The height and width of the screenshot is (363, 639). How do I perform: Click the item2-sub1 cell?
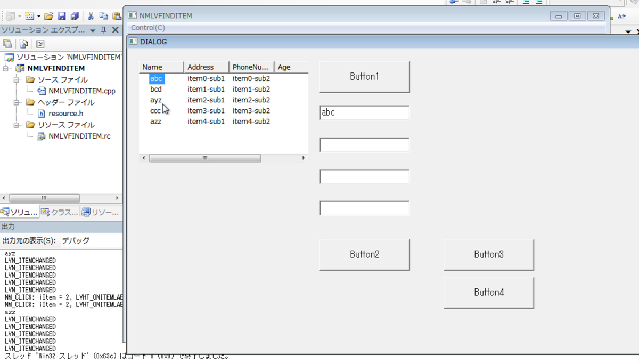click(x=206, y=100)
